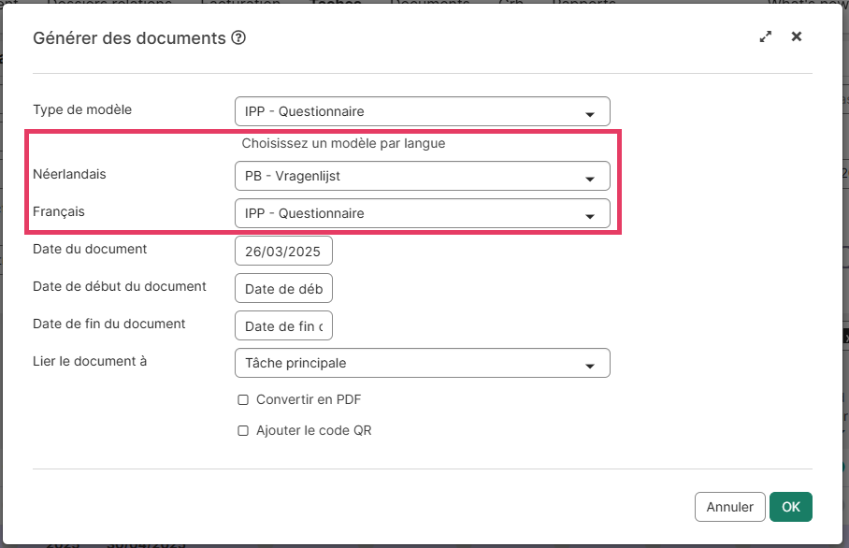Focus the Date de fin du document field
849x548 pixels.
[283, 326]
